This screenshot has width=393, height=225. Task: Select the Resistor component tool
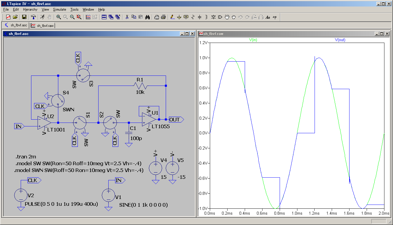[193, 17]
